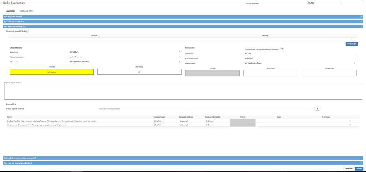The height and width of the screenshot is (172, 366).
Task: Expand the 'Was ist dieses Risiko?' section
Action: tap(183, 17)
